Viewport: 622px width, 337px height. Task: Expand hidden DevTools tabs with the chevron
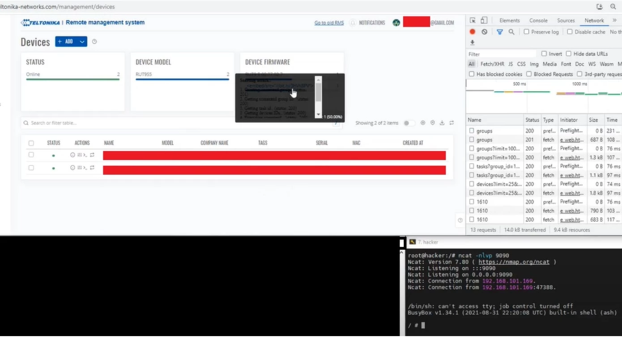tap(615, 20)
